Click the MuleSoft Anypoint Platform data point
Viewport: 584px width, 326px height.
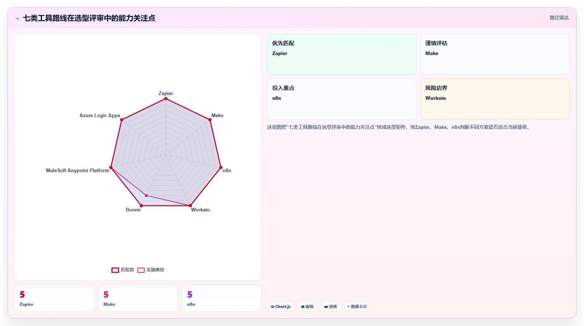[111, 167]
